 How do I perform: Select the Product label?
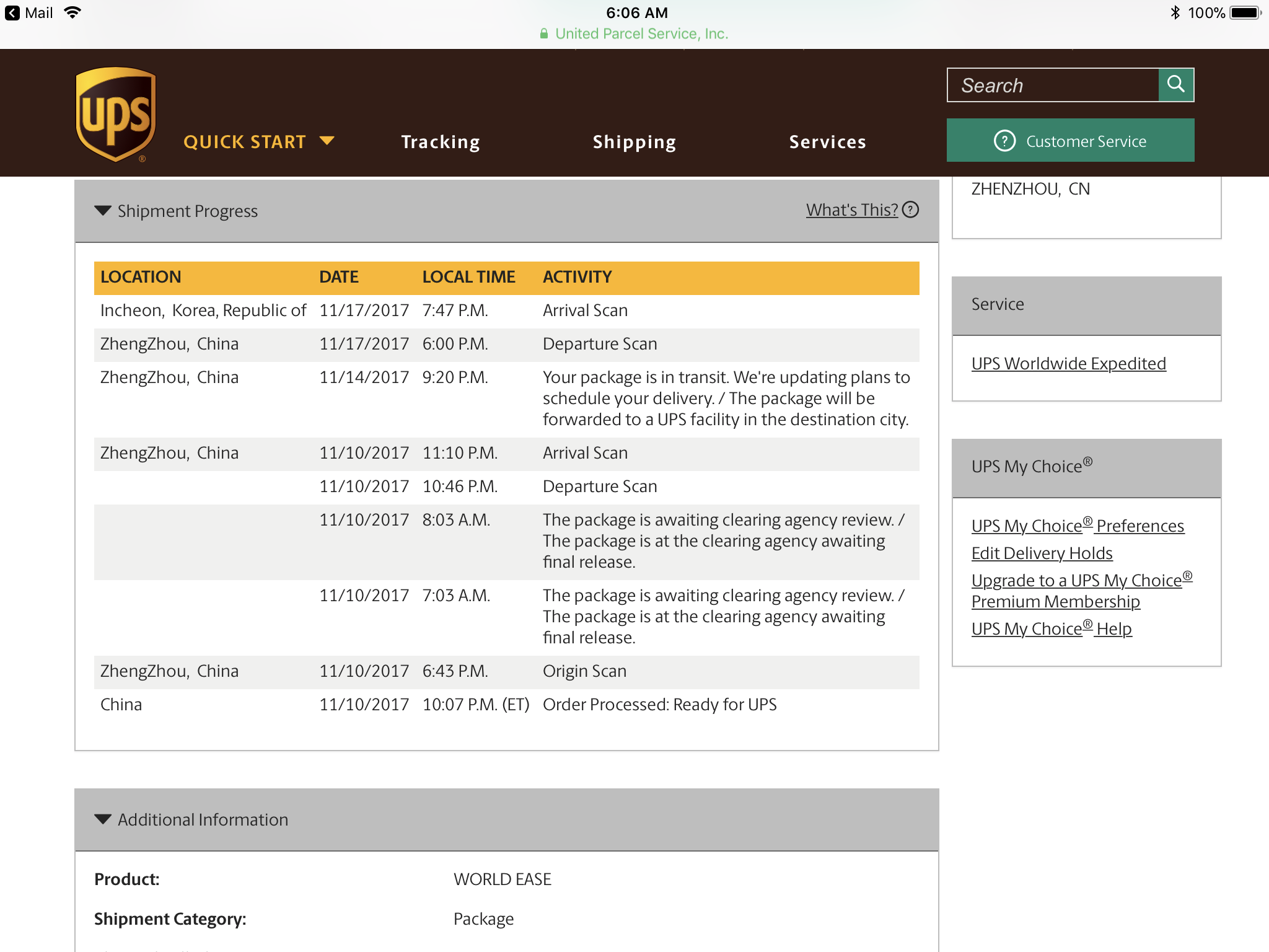pyautogui.click(x=127, y=879)
